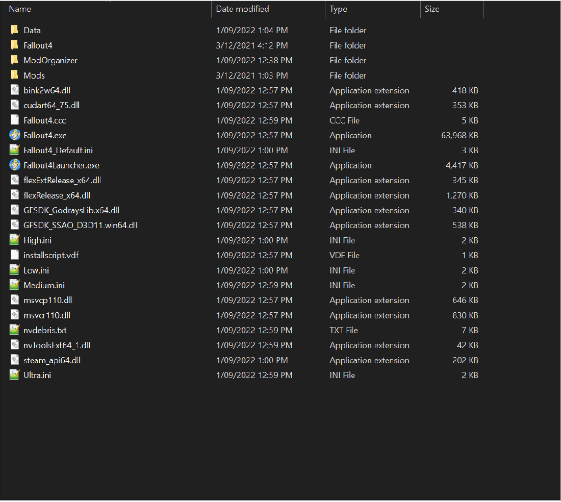The height and width of the screenshot is (502, 561).
Task: Click the VDF File type cell
Action: (344, 256)
